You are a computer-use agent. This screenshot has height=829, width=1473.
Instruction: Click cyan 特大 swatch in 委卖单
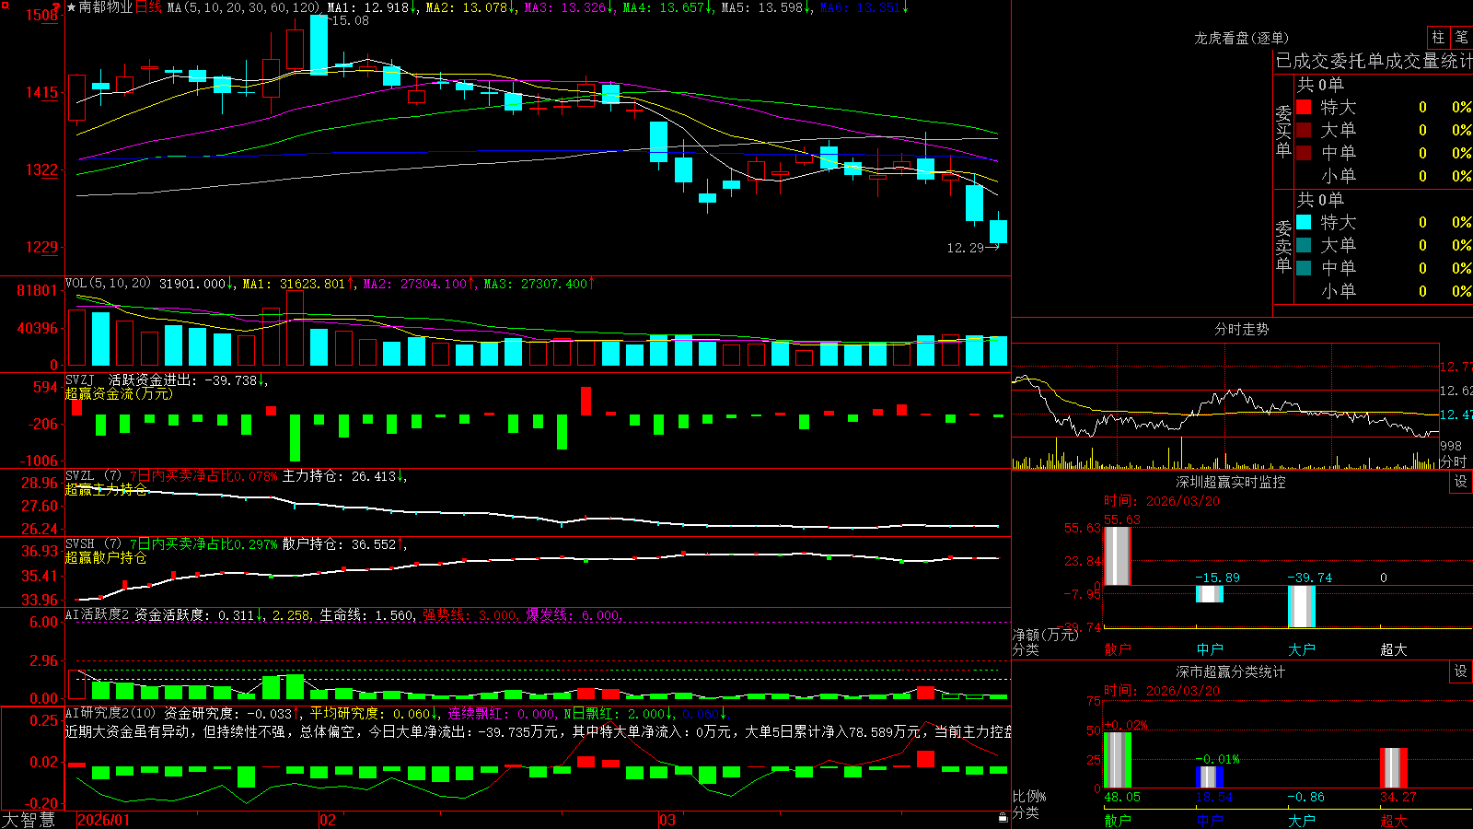point(1304,222)
